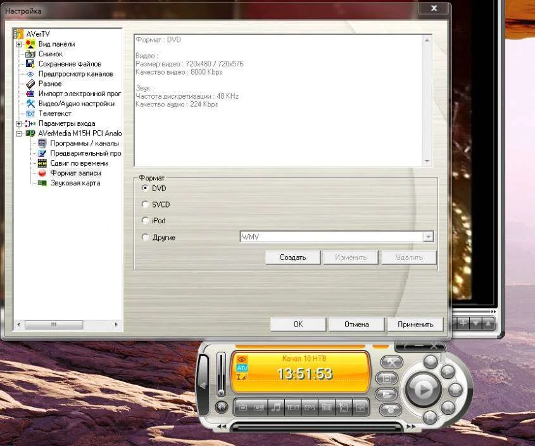Collapse the AVerMedia M15H PCI node
Image resolution: width=535 pixels, height=446 pixels.
(19, 133)
